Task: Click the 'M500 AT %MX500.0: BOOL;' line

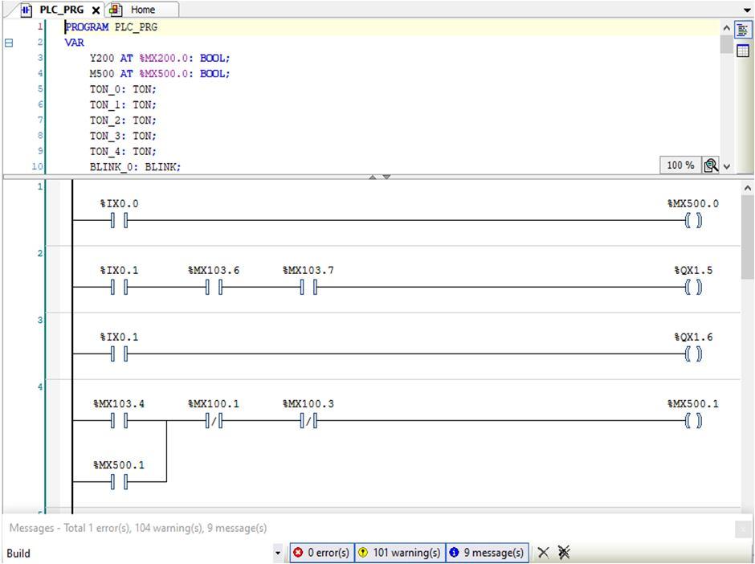Action: [x=160, y=74]
